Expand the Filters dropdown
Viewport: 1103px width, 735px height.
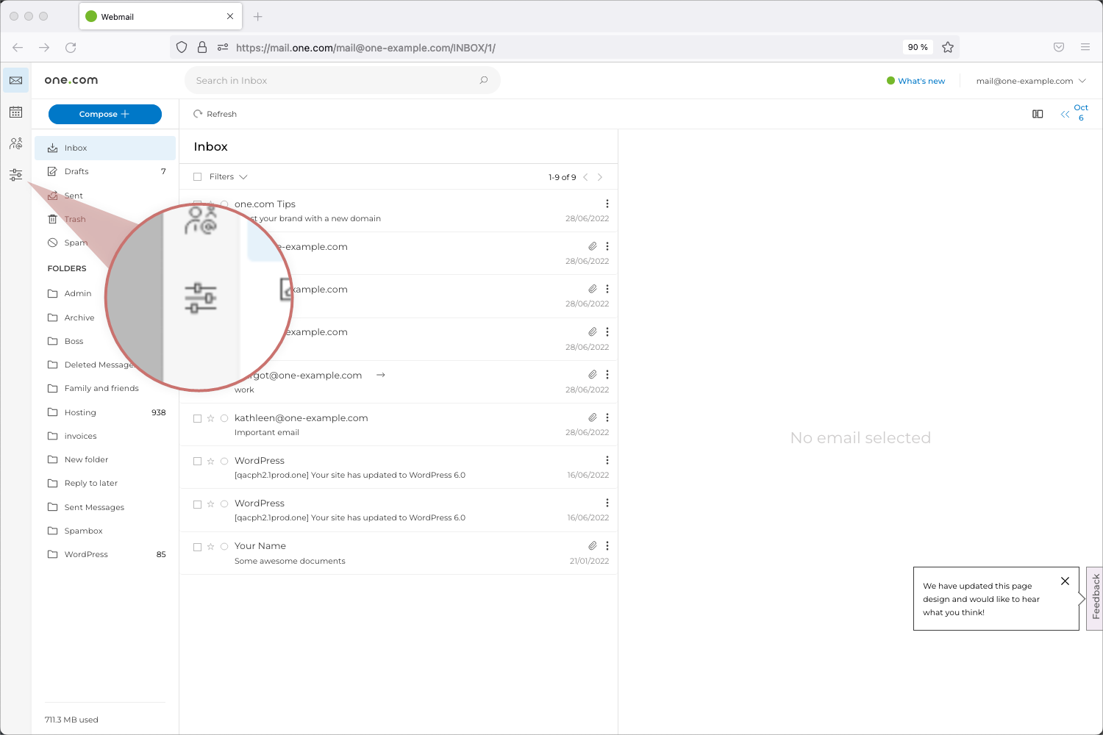228,177
